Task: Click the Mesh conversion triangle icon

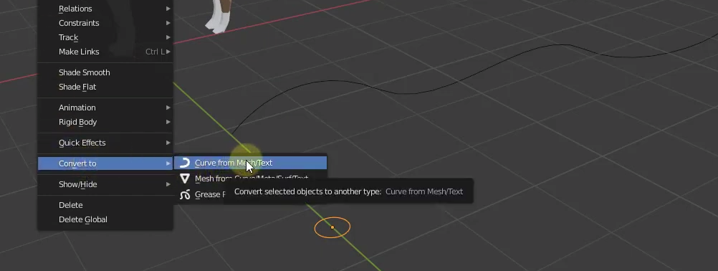Action: coord(185,179)
